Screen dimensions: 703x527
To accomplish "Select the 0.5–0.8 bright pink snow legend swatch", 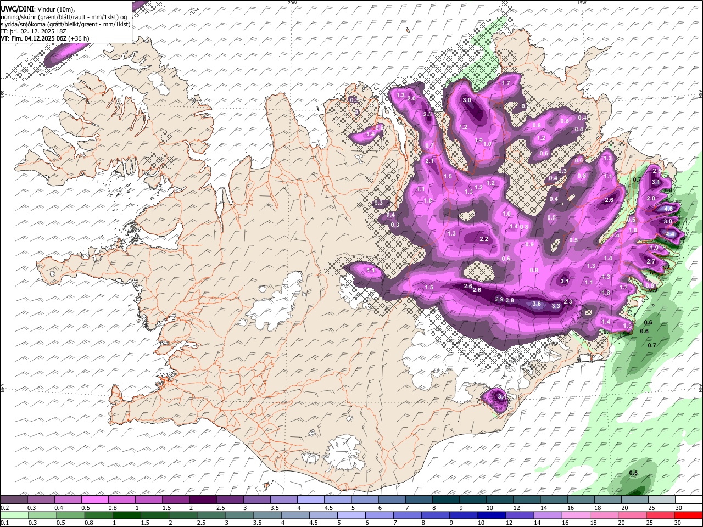I will [x=94, y=500].
